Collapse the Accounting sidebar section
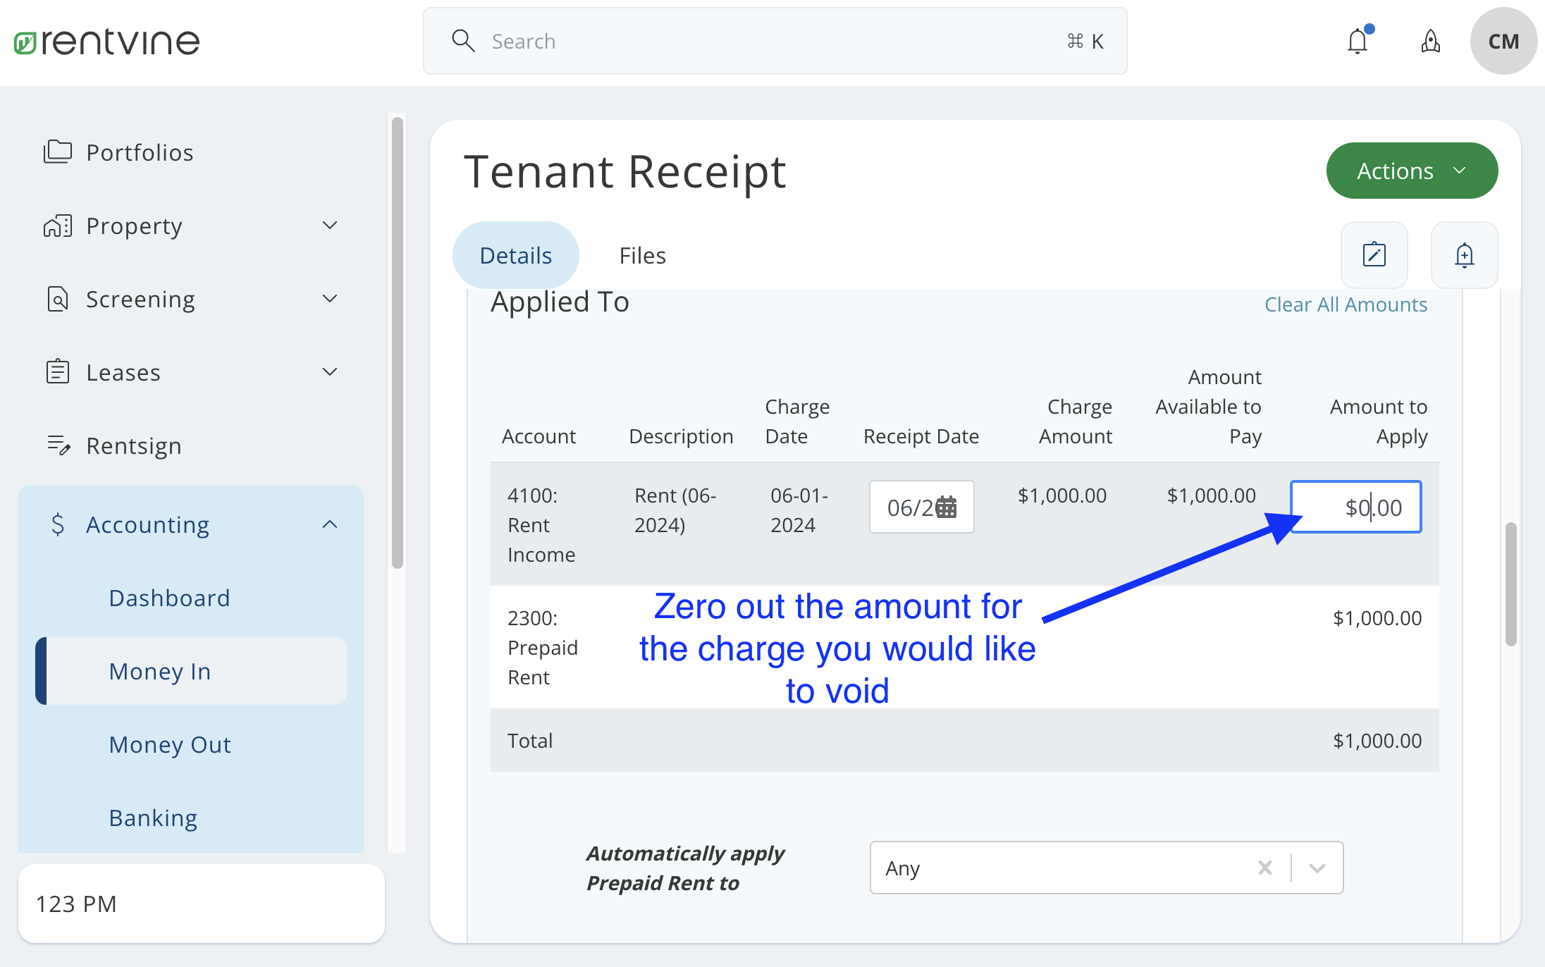The height and width of the screenshot is (967, 1545). pos(330,524)
